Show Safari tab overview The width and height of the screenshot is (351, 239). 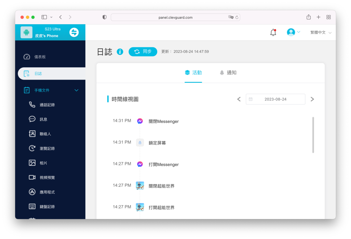pos(329,17)
